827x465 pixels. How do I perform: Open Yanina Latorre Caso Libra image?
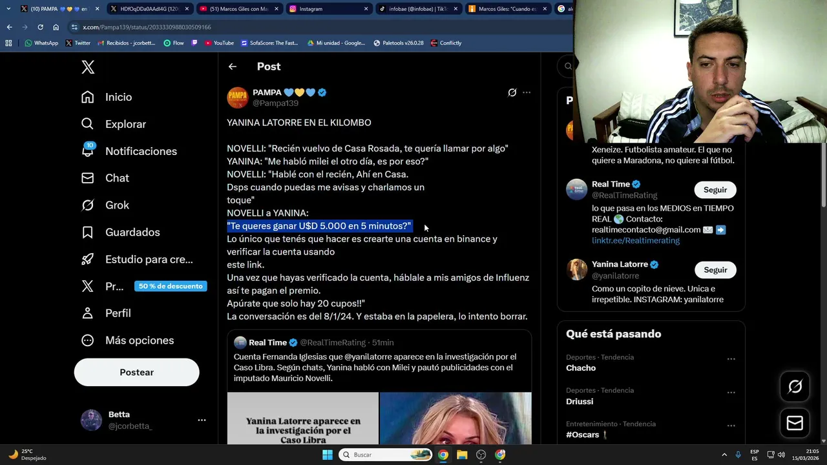(303, 418)
